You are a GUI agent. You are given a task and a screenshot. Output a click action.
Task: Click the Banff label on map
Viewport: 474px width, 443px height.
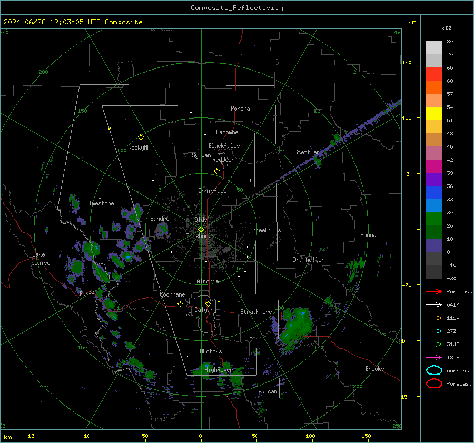87,293
